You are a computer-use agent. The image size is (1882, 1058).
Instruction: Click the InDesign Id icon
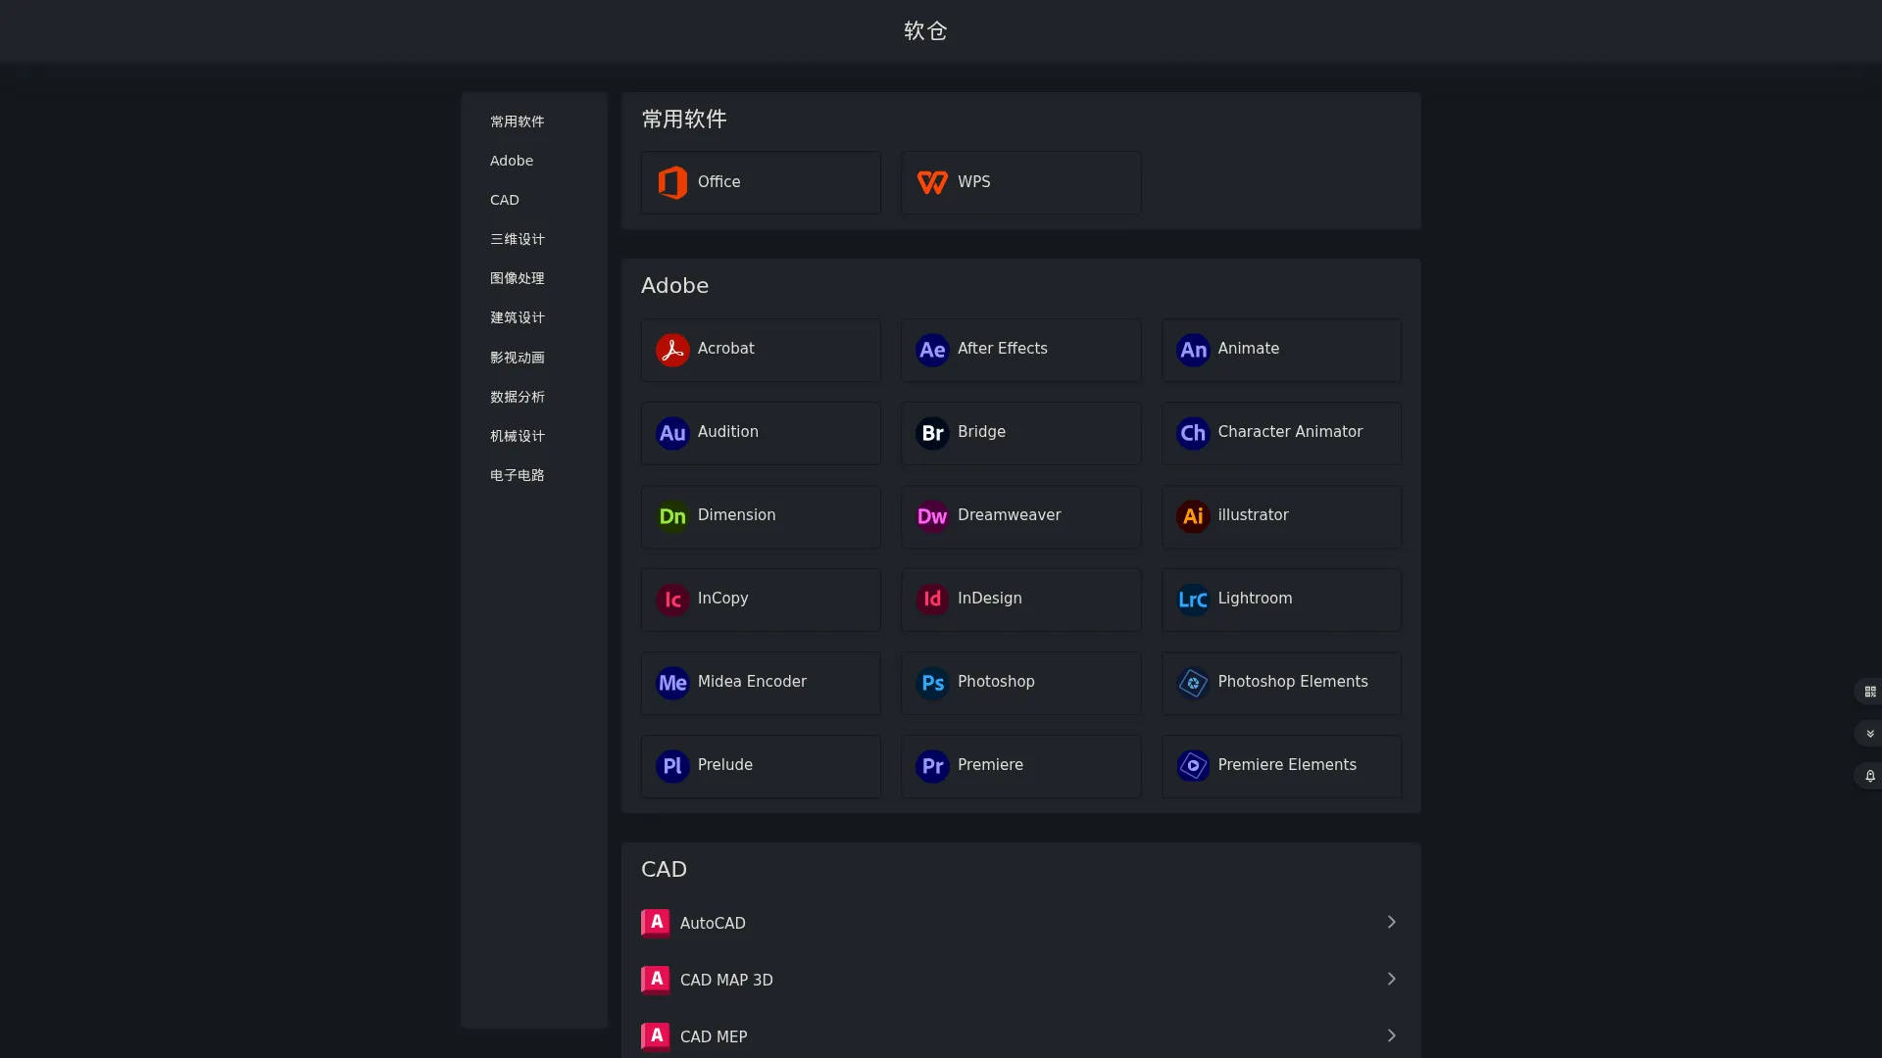[932, 600]
